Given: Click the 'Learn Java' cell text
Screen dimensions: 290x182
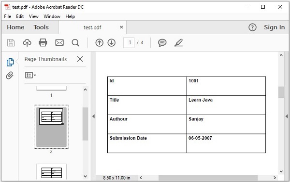Looking at the screenshot, I should pyautogui.click(x=201, y=100).
